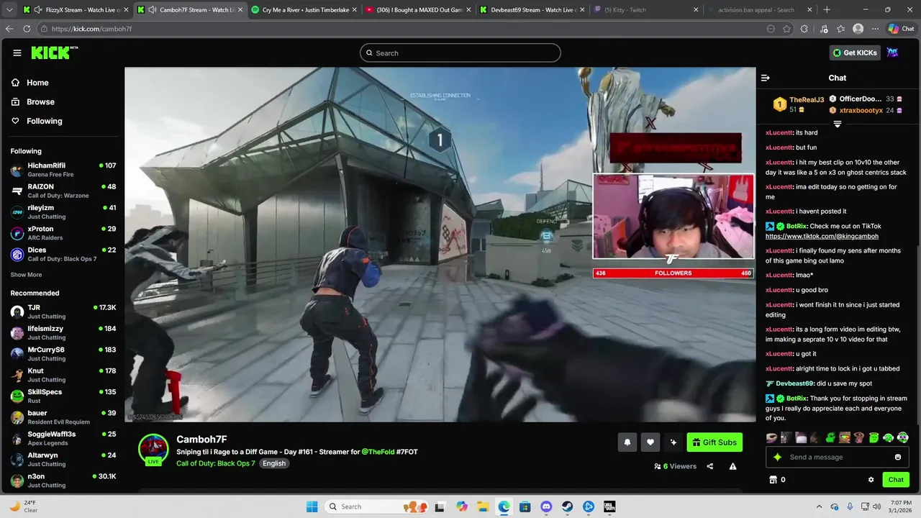Open the emoji picker in the message box

898,457
